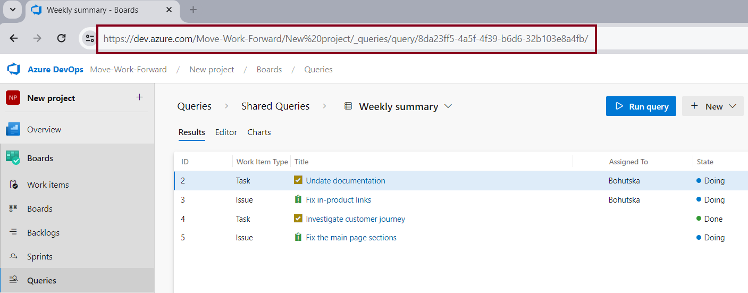Open the browser tab search dropdown arrow
Image resolution: width=748 pixels, height=293 pixels.
[x=12, y=10]
